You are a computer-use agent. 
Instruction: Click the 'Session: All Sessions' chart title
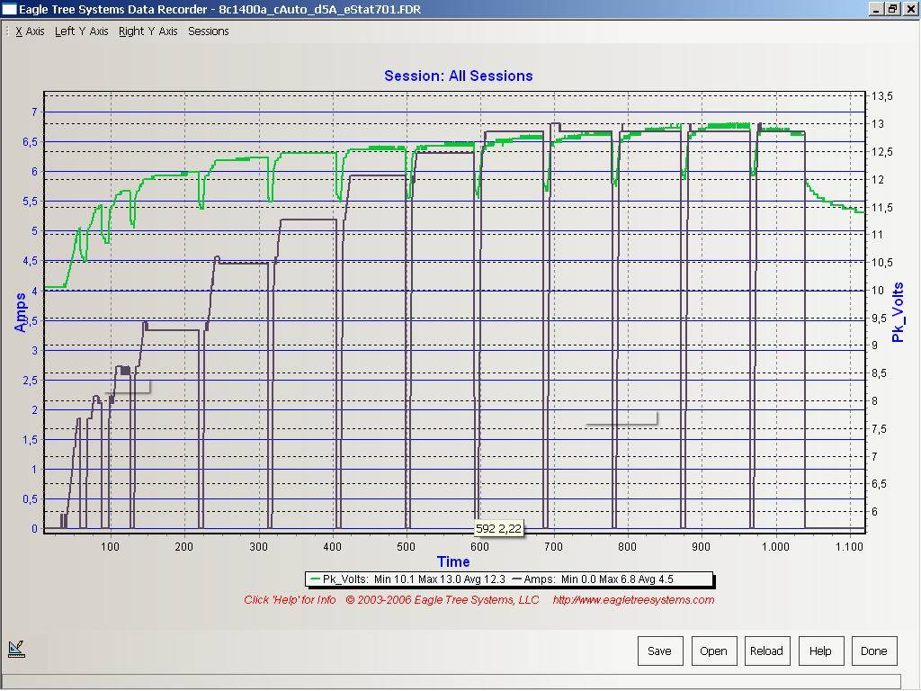[458, 76]
